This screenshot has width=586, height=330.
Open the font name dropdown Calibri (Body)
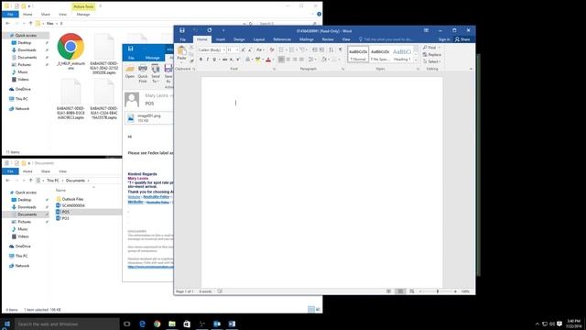[223, 49]
